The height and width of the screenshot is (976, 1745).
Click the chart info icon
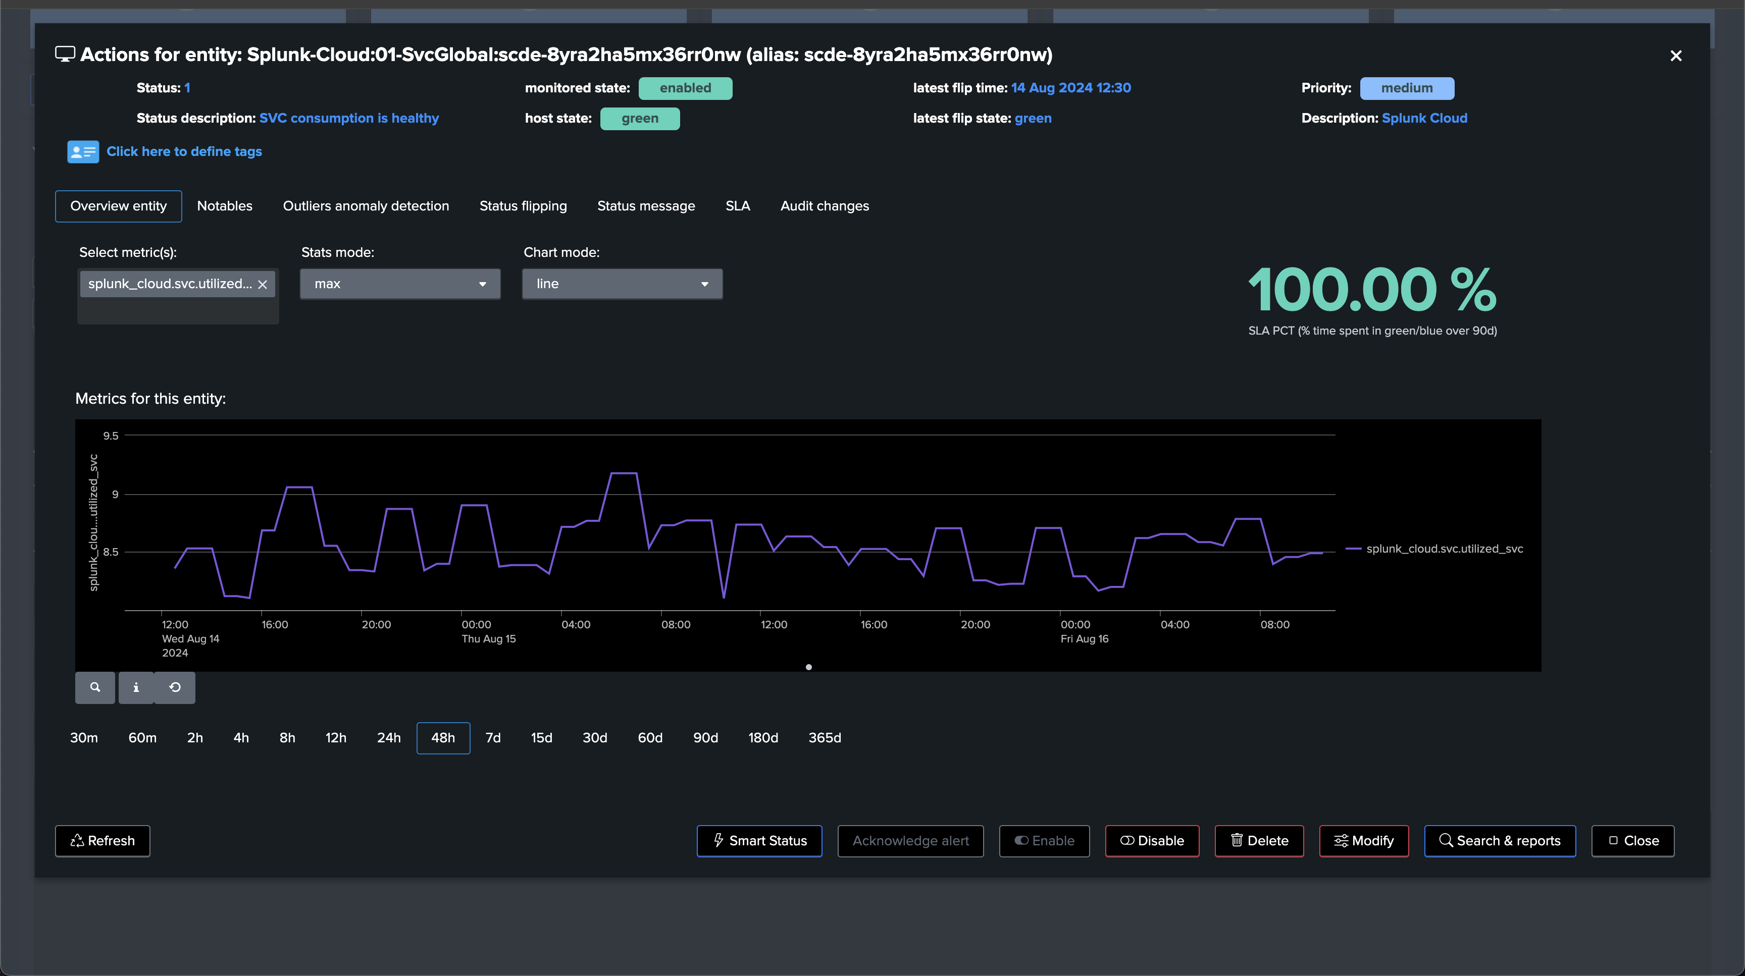pyautogui.click(x=136, y=687)
